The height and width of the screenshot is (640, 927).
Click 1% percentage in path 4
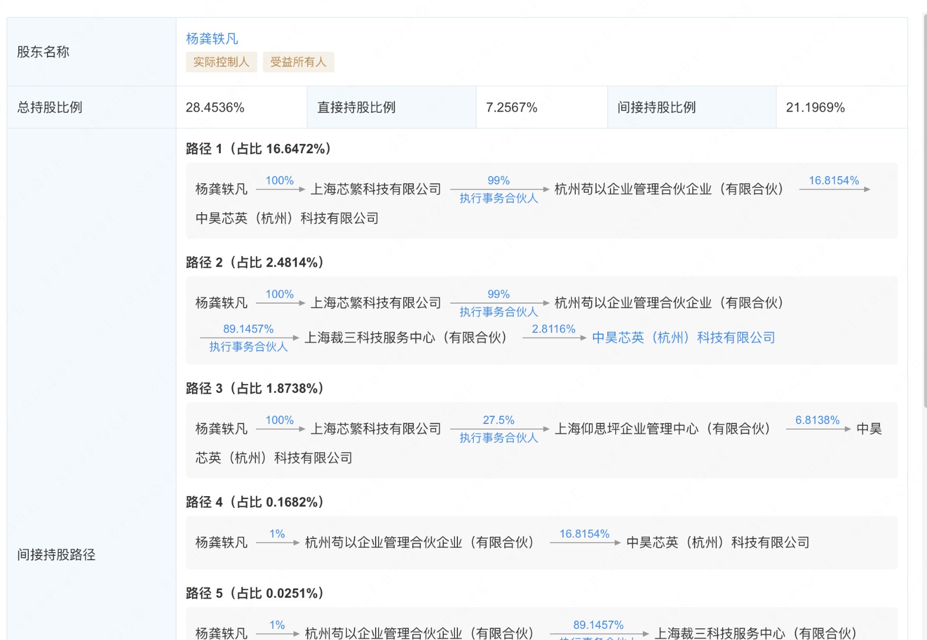277,534
